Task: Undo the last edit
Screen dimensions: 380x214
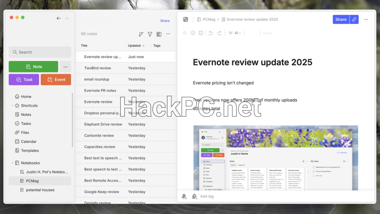Action: (x=211, y=33)
